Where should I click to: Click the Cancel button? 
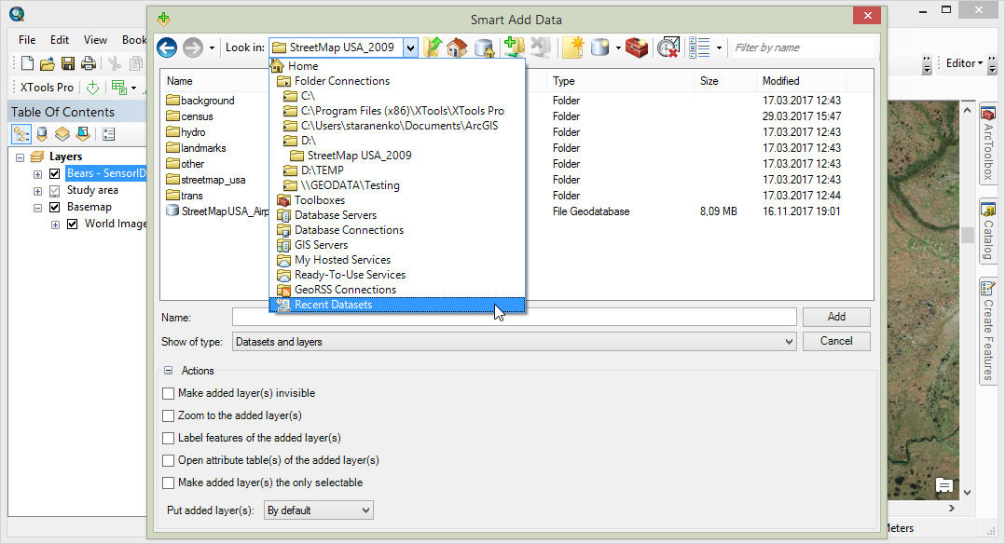[836, 341]
